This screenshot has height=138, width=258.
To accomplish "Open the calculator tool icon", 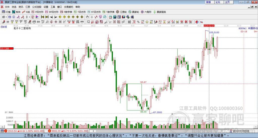I will pos(115,17).
